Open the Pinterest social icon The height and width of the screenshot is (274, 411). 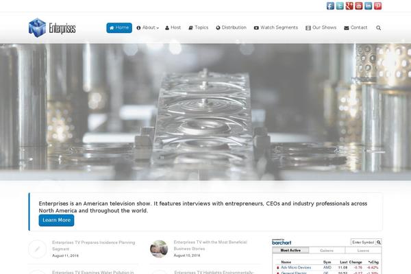(377, 5)
